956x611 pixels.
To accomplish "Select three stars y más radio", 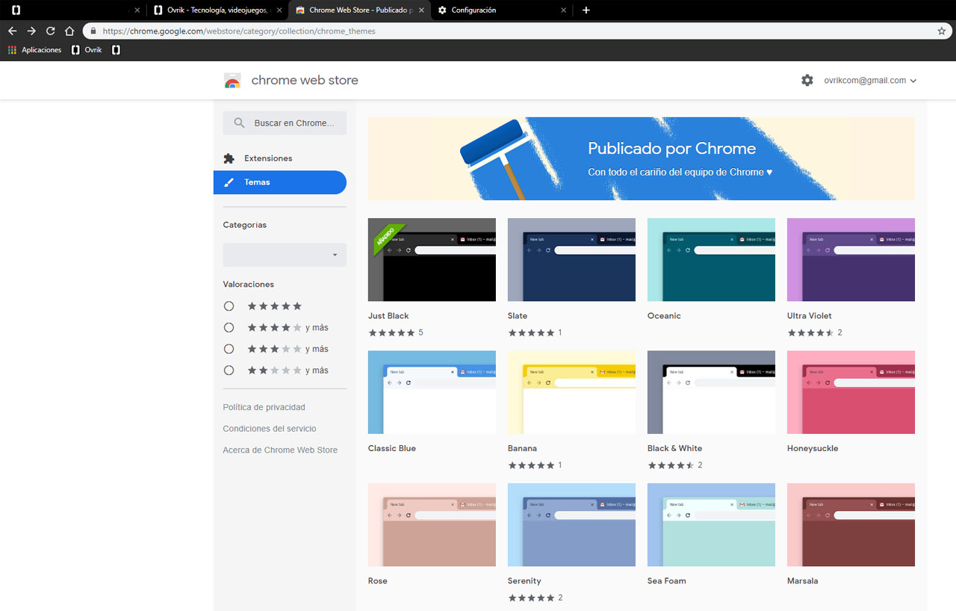I will pyautogui.click(x=229, y=349).
